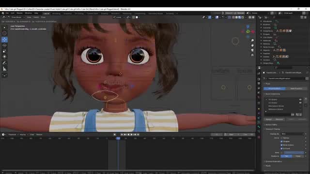The width and height of the screenshot is (310, 174).
Task: Open the Bone Constraints properties tab
Action: pos(259,131)
